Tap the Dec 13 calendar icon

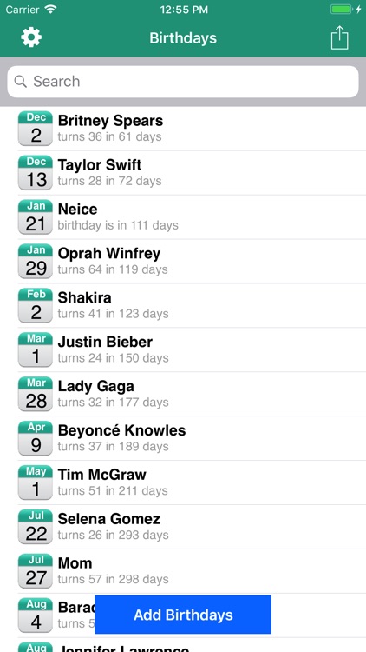pyautogui.click(x=36, y=173)
